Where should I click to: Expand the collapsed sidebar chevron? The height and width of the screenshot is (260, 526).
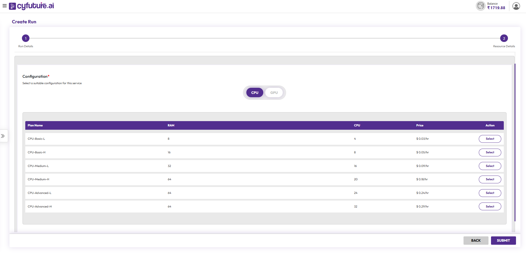coord(3,136)
